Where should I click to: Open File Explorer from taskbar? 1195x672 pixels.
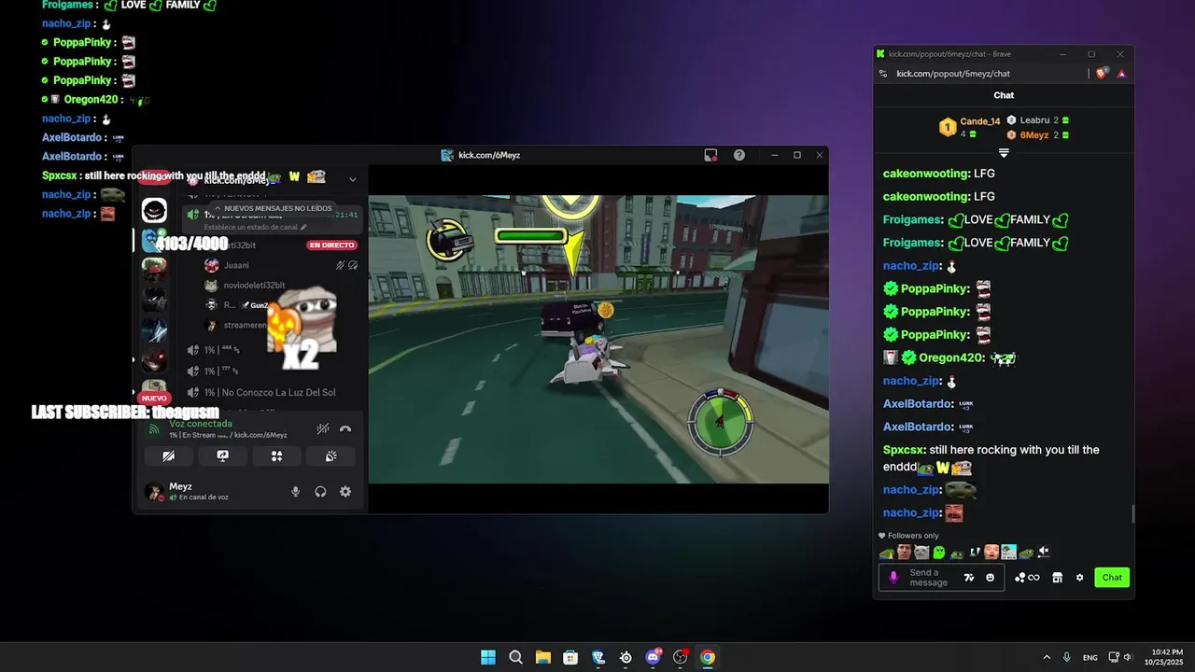pos(542,657)
